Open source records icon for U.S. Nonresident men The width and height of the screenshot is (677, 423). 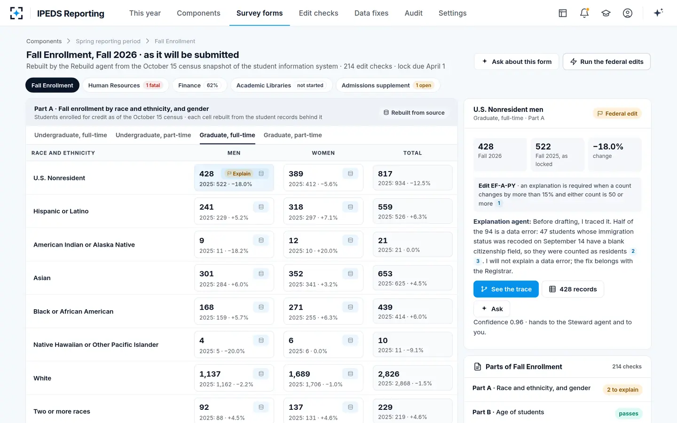[261, 173]
